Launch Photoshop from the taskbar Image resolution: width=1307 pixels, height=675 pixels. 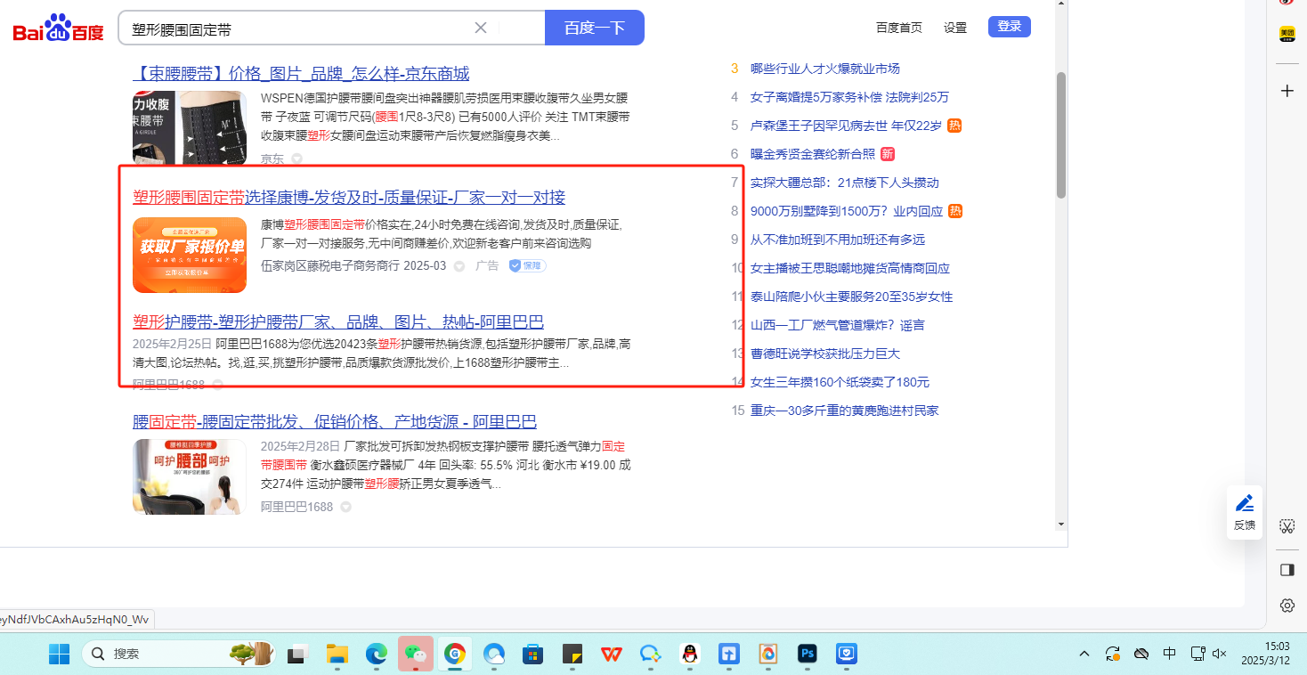tap(808, 655)
